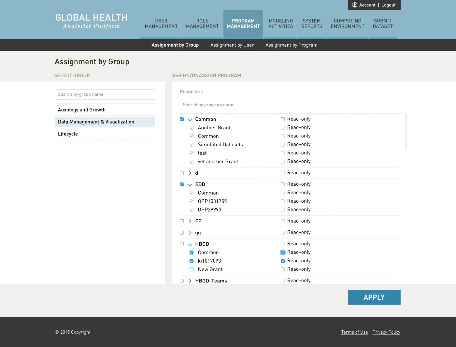This screenshot has height=347, width=456.
Task: Open the Terms of Use page
Action: click(354, 332)
